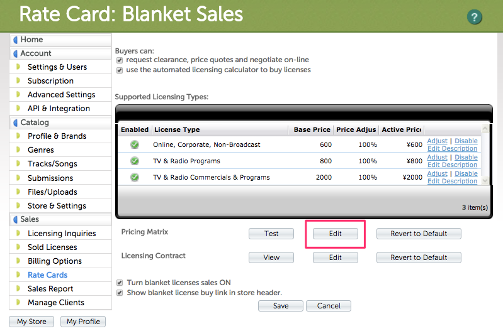503x331 pixels.
Task: Click green enabled checkmark for TV & Radio Programs
Action: (135, 161)
